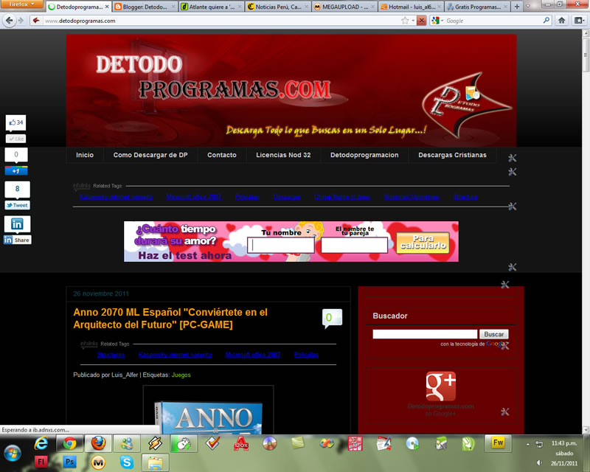
Task: Edit the Buscador widget wrench icon
Action: tap(505, 345)
